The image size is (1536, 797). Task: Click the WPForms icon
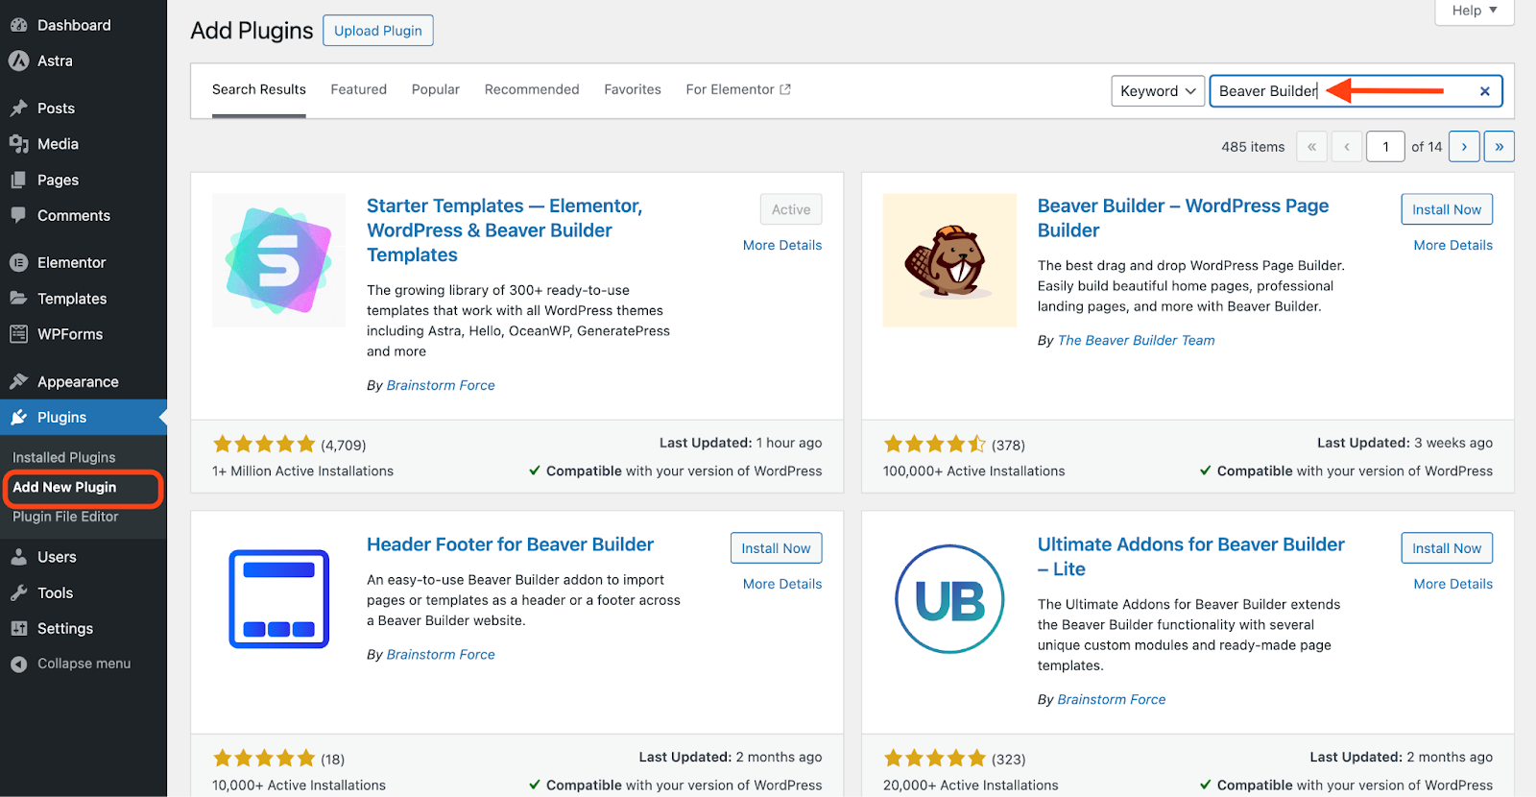click(18, 334)
